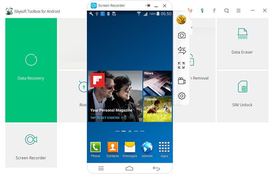The height and width of the screenshot is (174, 274).
Task: Tap the Android home button at bottom
Action: (129, 168)
